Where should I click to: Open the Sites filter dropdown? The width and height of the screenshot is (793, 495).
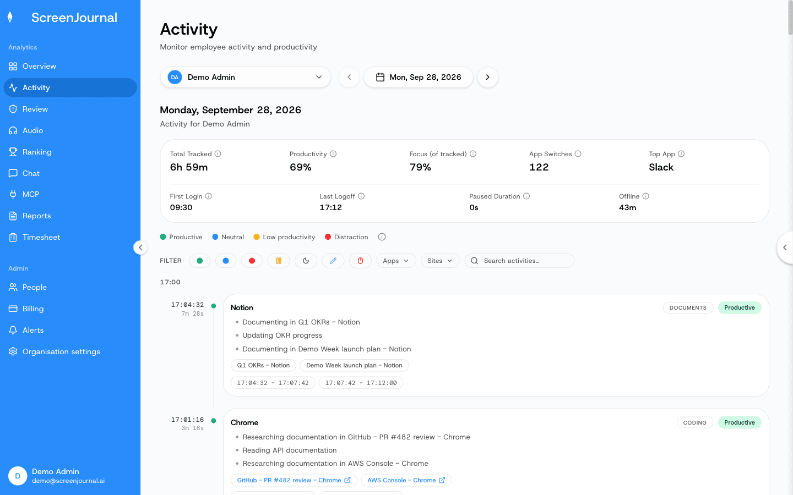point(440,261)
